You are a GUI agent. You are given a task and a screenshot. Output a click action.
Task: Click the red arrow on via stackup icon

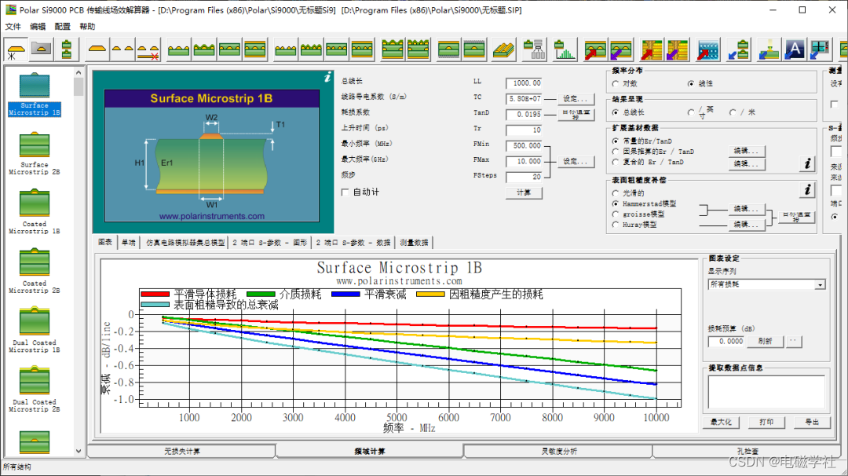click(x=652, y=49)
